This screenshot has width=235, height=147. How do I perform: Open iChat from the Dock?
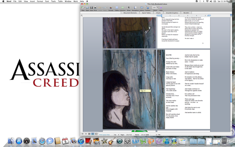[x=50, y=141]
